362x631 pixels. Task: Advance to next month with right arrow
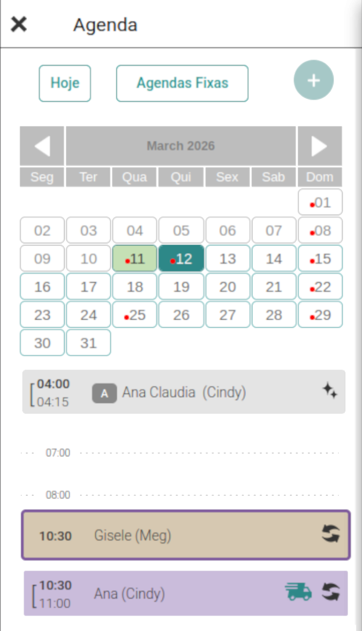[x=320, y=146]
